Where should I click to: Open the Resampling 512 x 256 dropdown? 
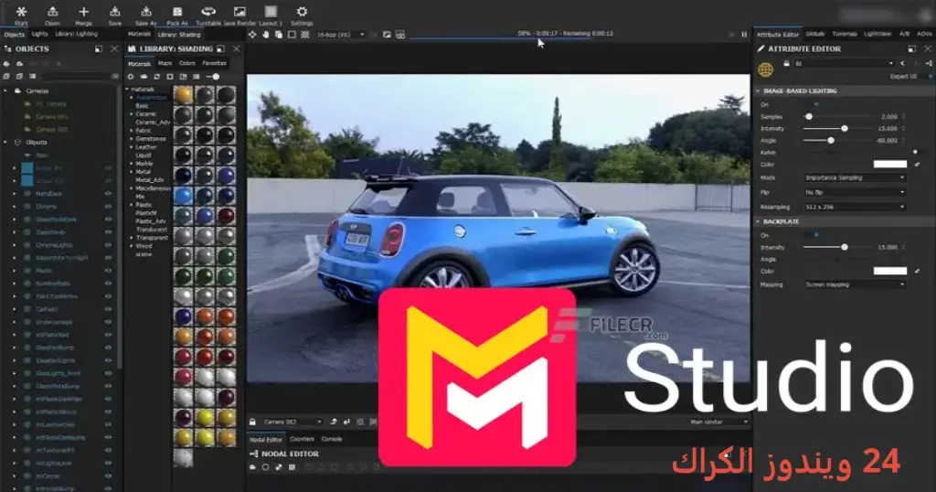[855, 208]
